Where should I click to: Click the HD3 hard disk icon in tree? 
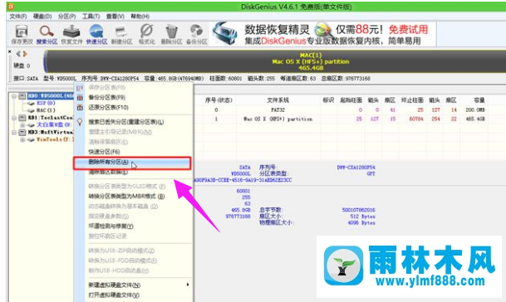pos(22,132)
